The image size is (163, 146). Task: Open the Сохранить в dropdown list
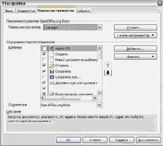pos(99,105)
